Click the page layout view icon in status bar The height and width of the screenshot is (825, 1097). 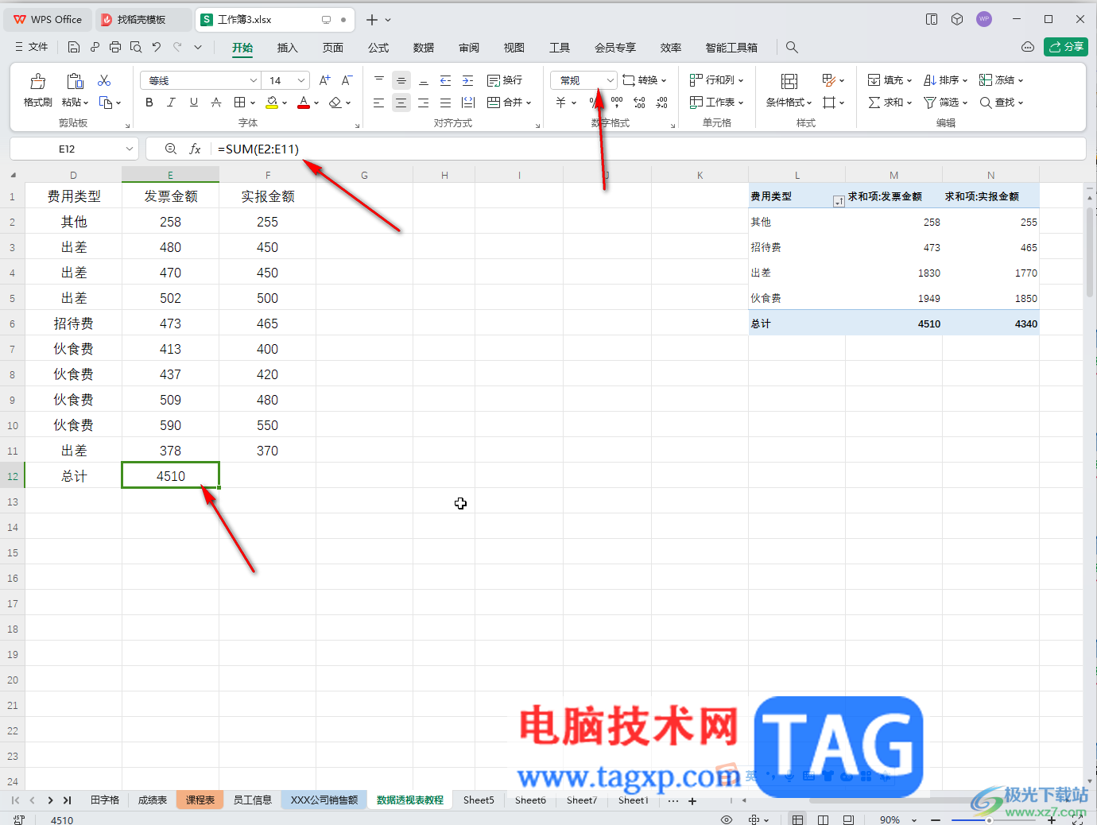(x=823, y=819)
